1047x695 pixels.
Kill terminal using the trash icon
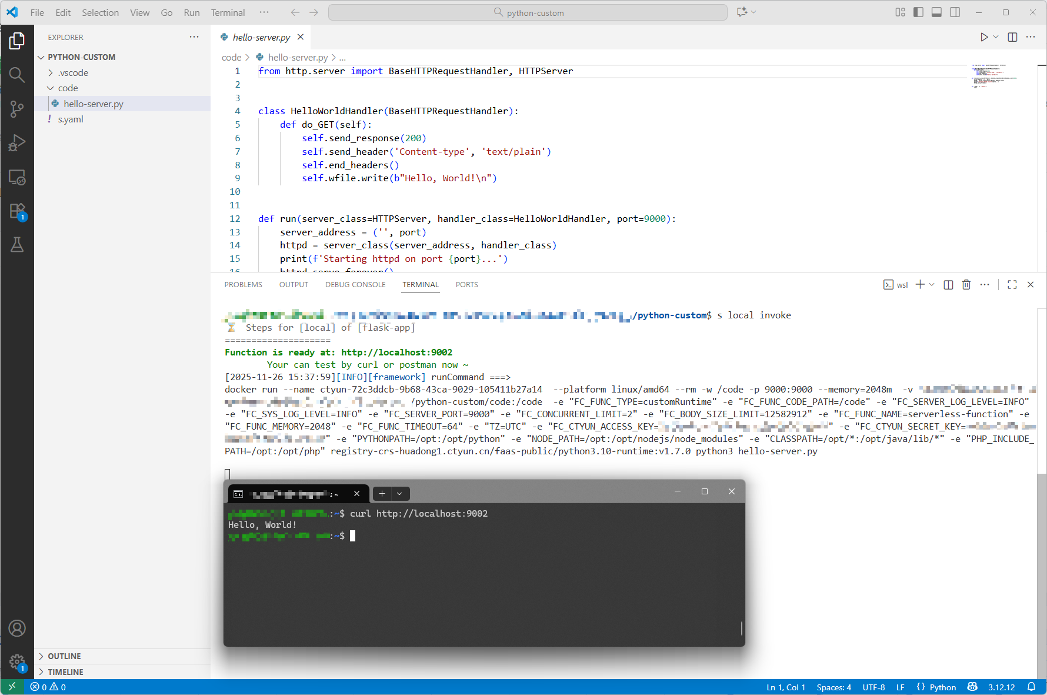pos(966,285)
